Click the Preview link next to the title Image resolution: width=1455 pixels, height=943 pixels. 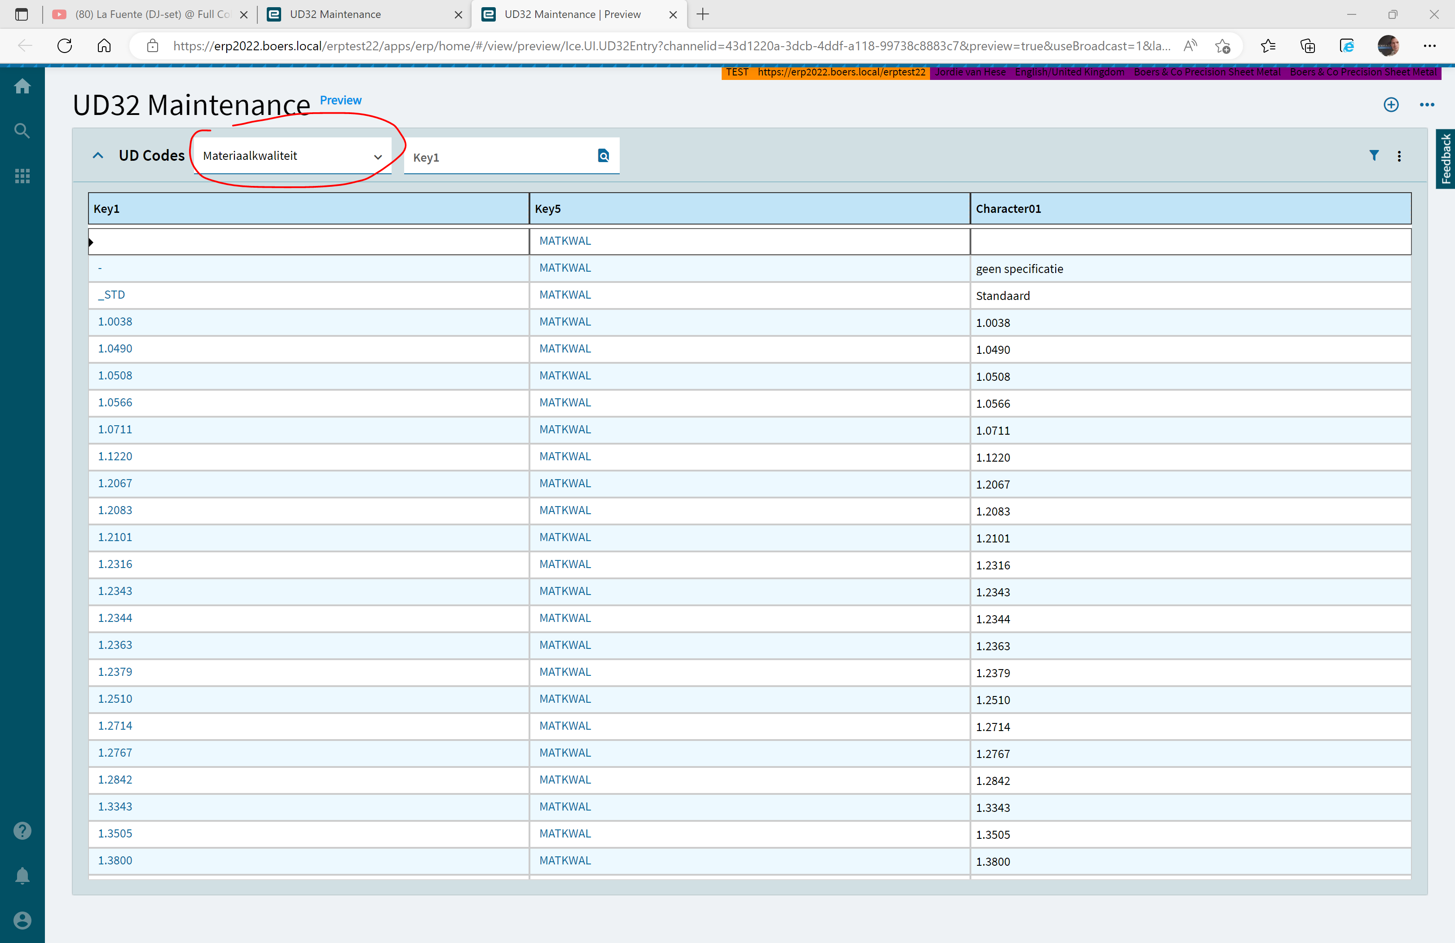point(340,100)
